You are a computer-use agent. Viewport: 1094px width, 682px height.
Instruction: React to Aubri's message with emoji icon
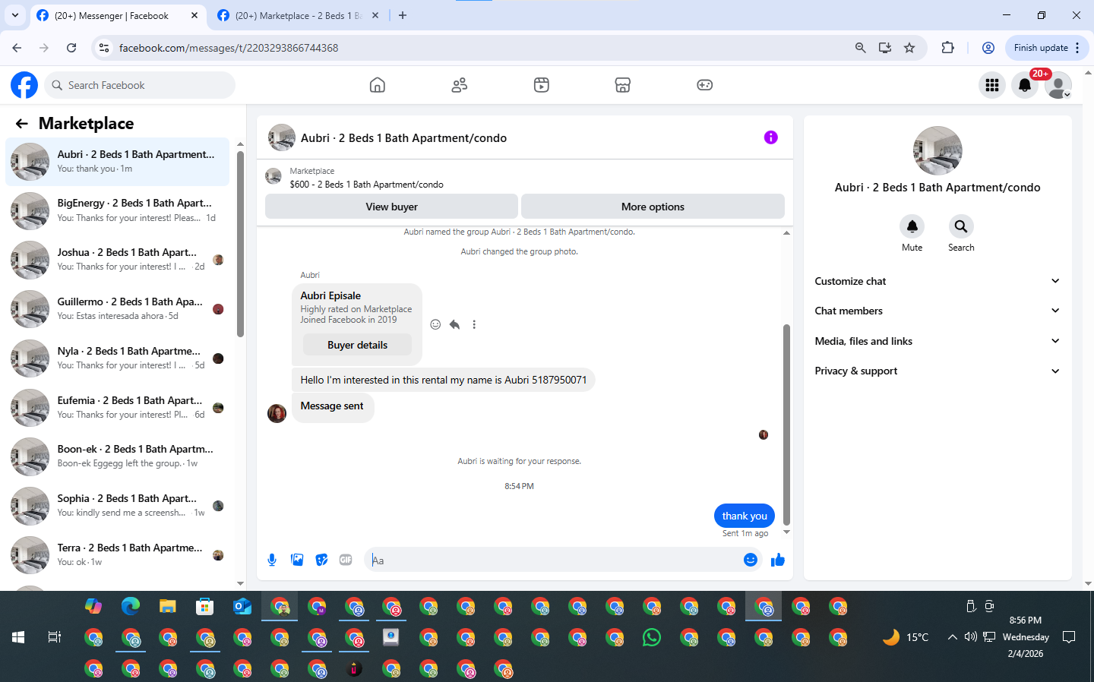point(435,324)
